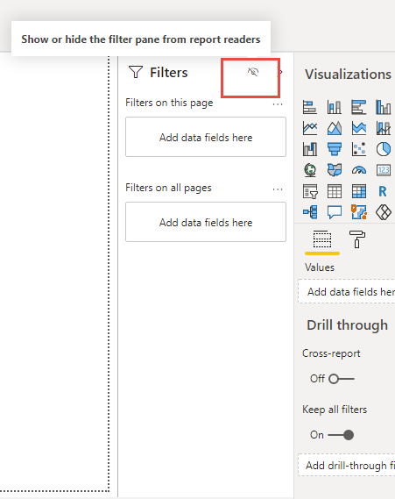
Task: Toggle filter pane visibility eye icon
Action: click(x=253, y=72)
